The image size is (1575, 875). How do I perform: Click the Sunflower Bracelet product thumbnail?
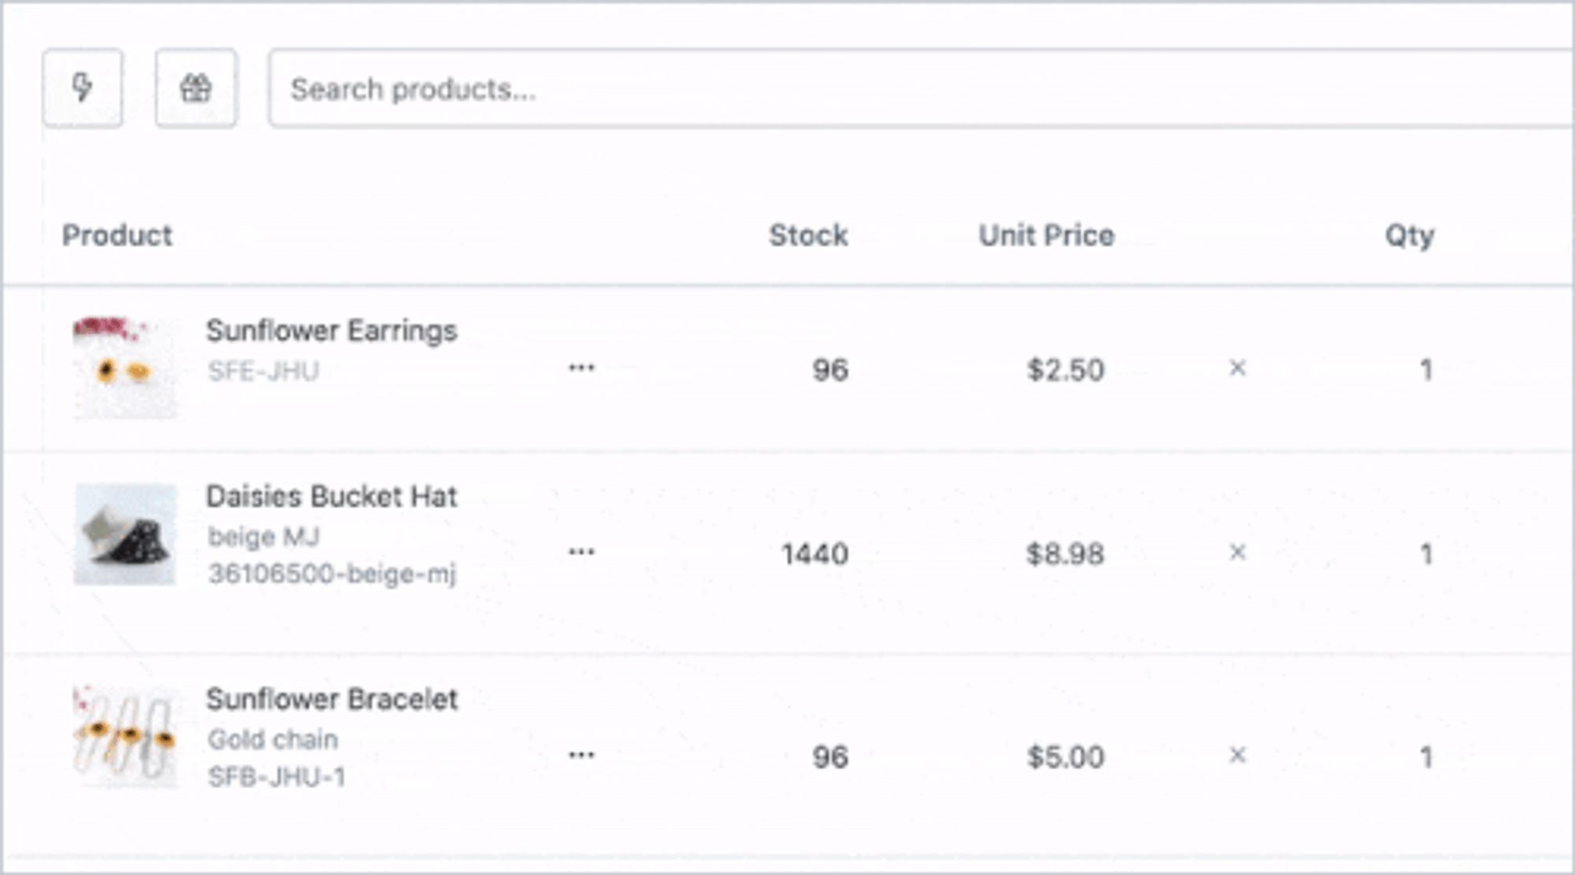125,737
